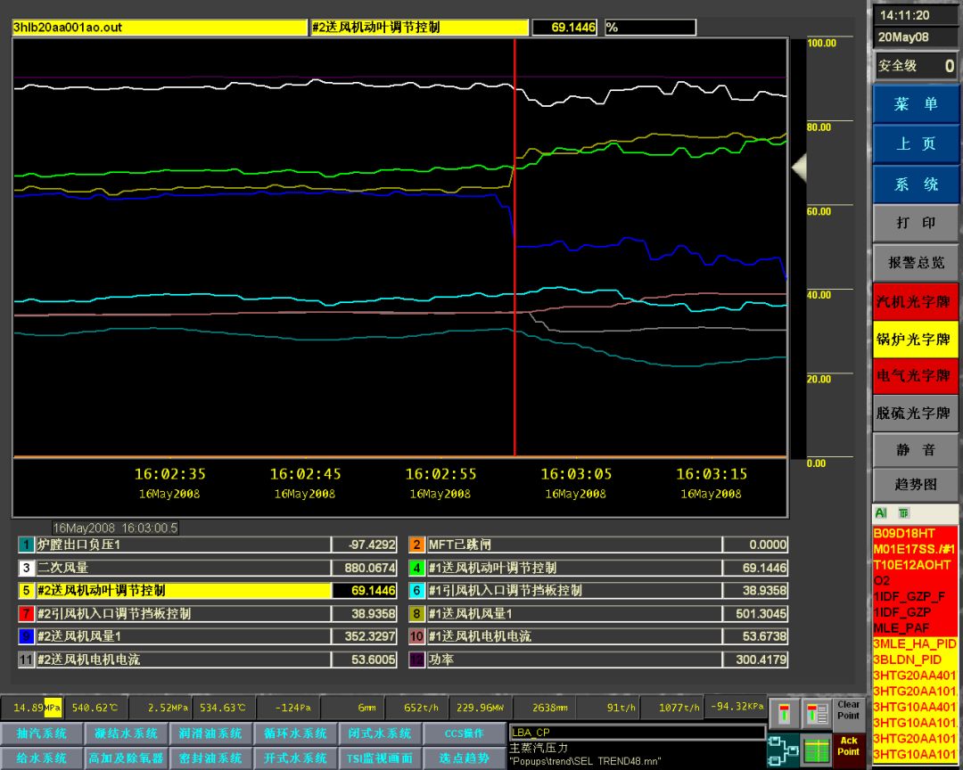Open the 趋势图 trend button
Image resolution: width=963 pixels, height=770 pixels.
(x=915, y=485)
